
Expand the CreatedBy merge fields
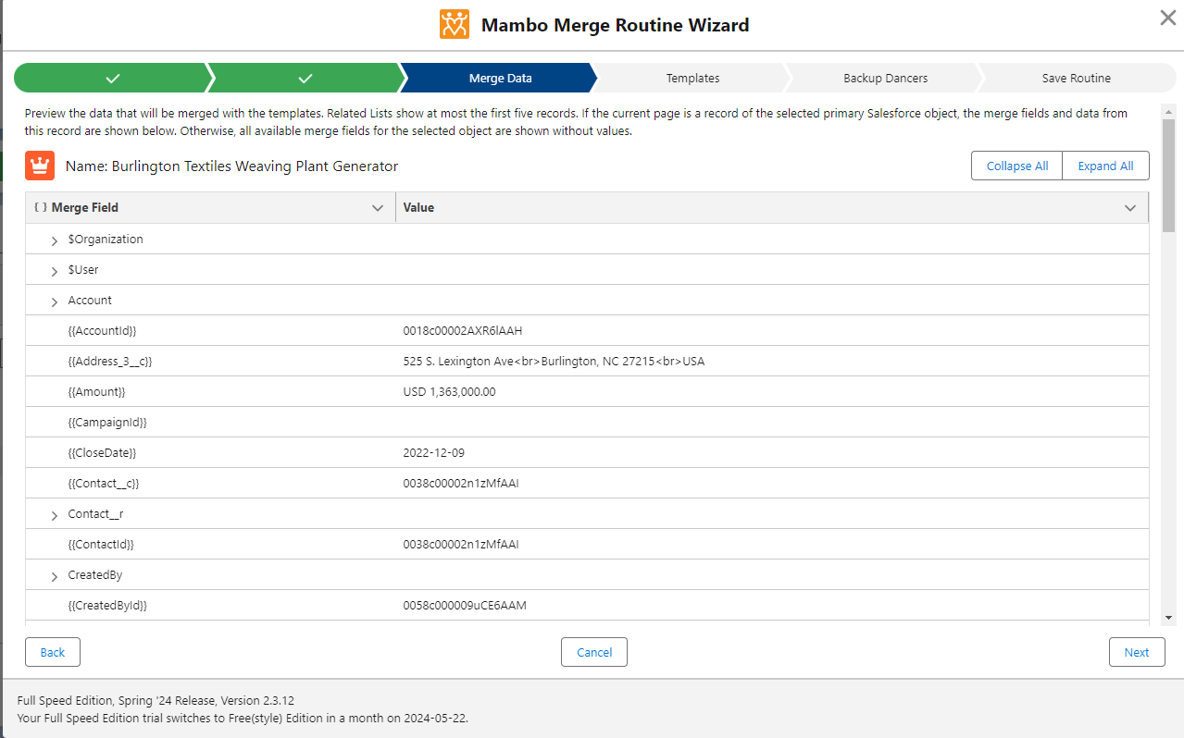[54, 574]
